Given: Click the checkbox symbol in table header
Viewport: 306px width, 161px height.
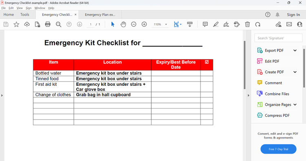Looking at the screenshot, I should (207, 62).
